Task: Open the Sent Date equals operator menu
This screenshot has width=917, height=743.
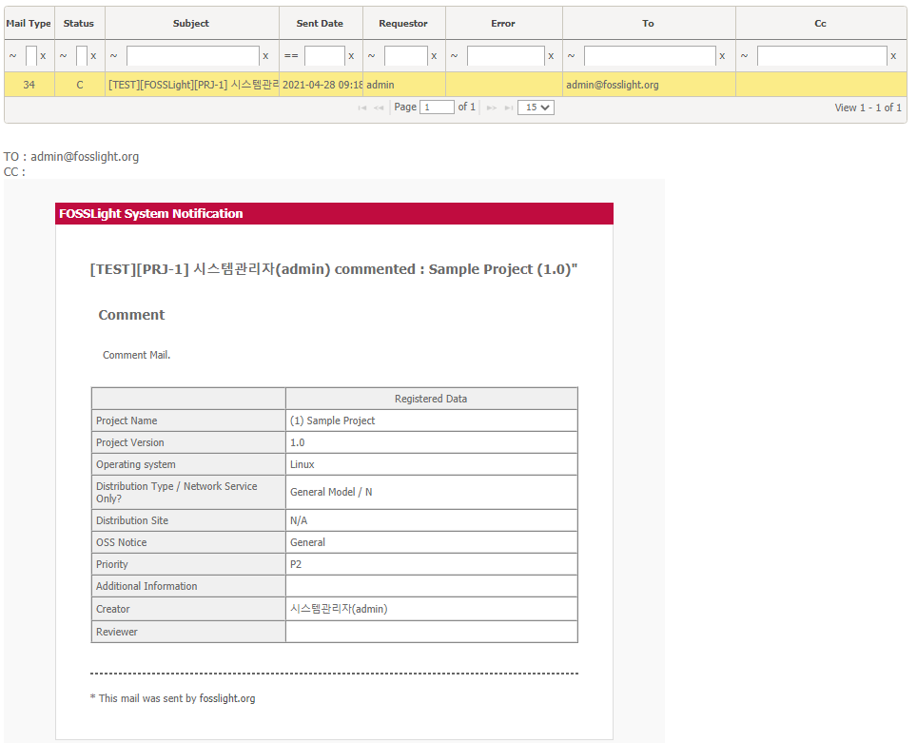Action: click(291, 56)
